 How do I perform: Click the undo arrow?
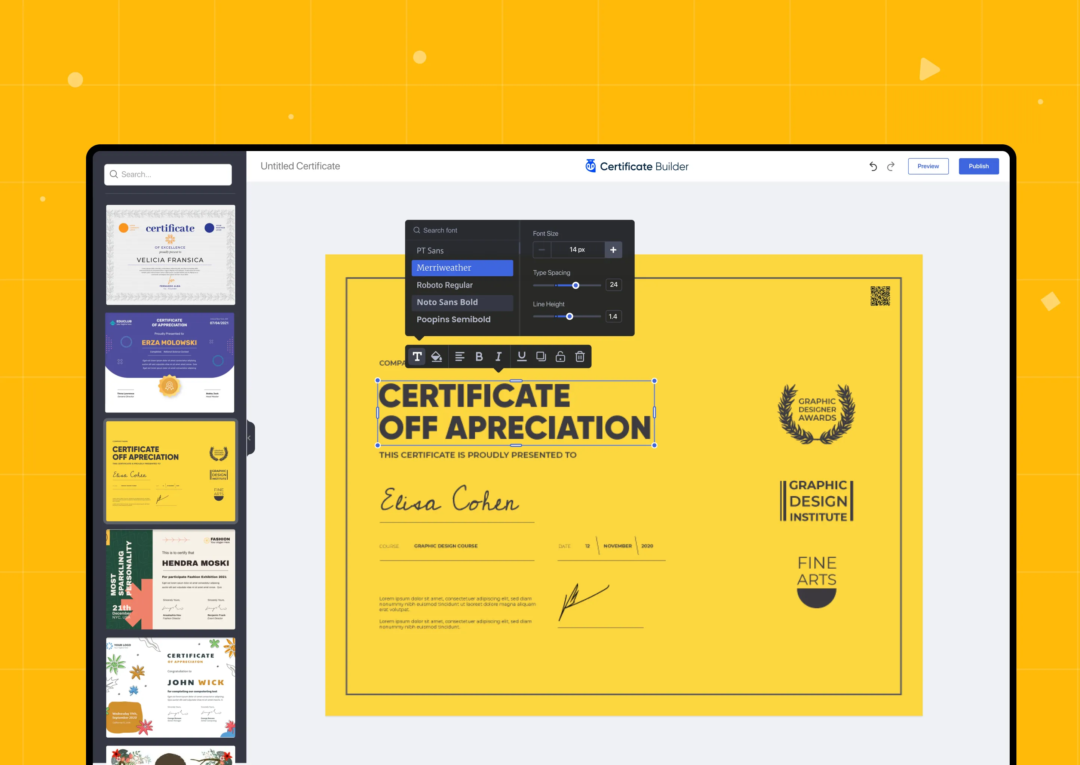(x=873, y=166)
